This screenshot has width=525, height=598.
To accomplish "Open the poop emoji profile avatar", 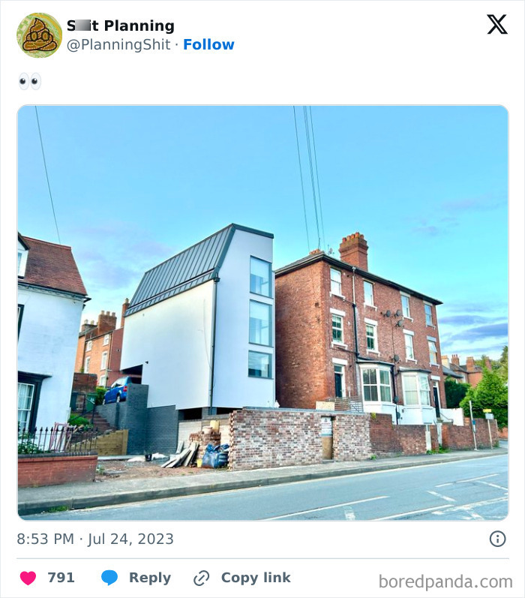I will 39,35.
